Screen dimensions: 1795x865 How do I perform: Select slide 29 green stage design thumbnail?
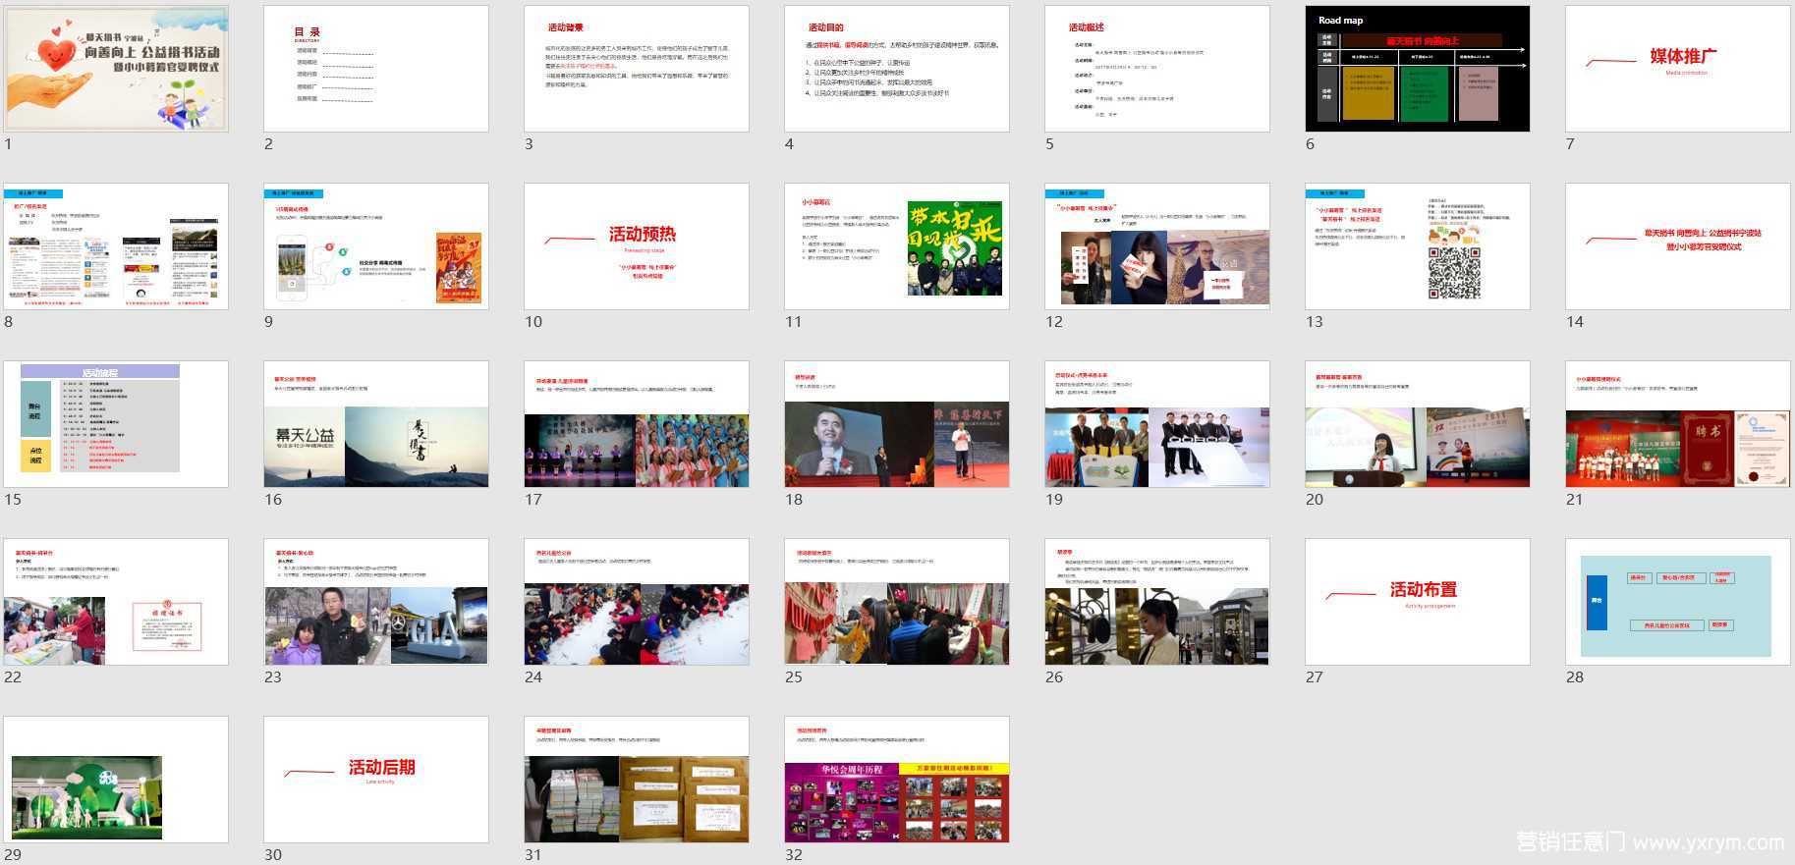click(116, 780)
